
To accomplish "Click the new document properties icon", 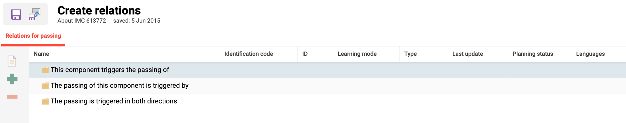I will click(12, 61).
